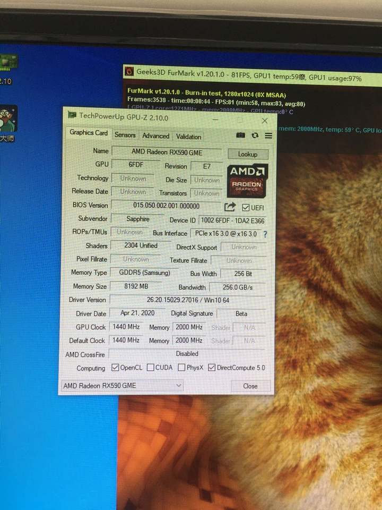
Task: Toggle the UEFI checkbox
Action: point(246,208)
